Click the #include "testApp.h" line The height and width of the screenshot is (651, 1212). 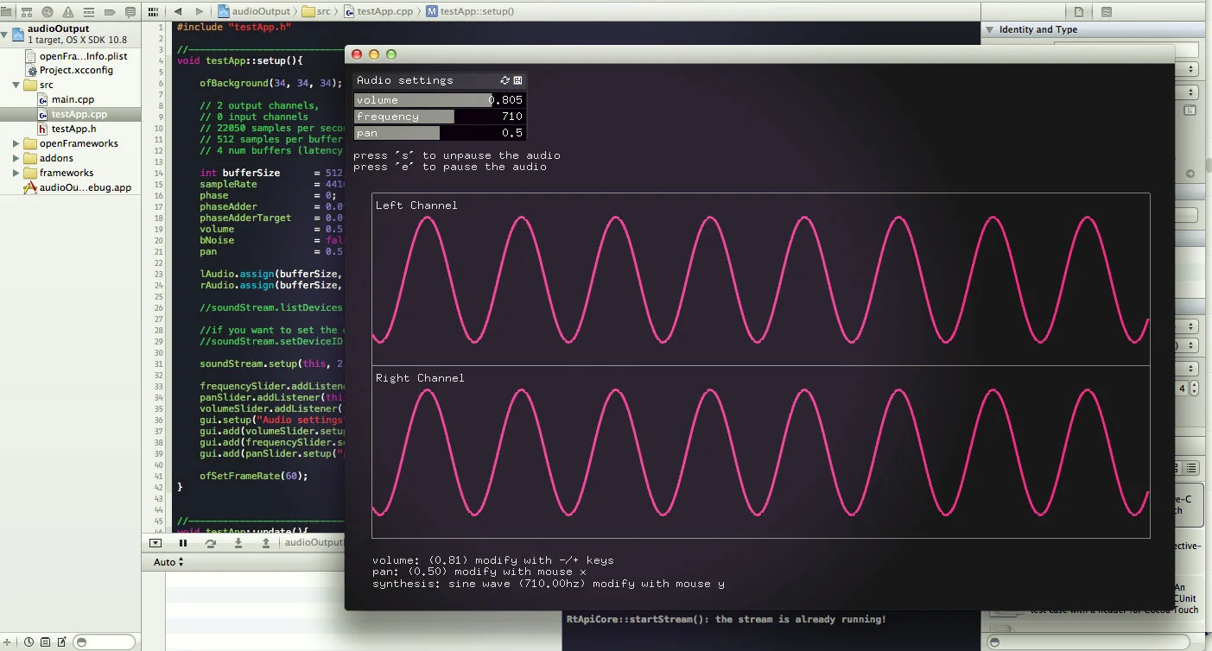click(233, 27)
